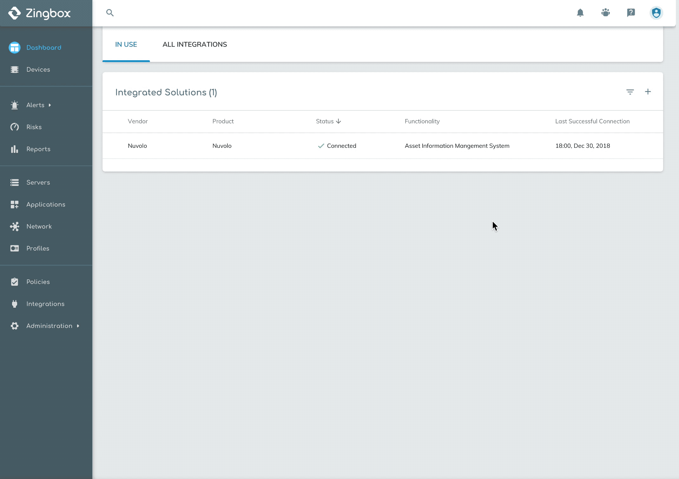Open the Devices page
The height and width of the screenshot is (479, 679).
coord(38,69)
